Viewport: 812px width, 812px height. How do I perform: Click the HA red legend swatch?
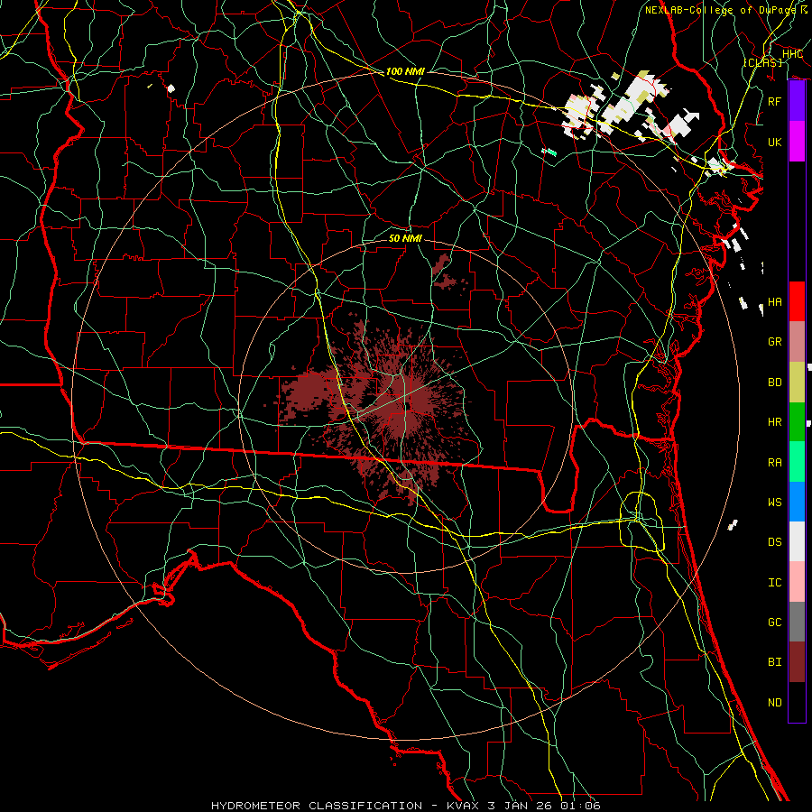click(x=797, y=301)
